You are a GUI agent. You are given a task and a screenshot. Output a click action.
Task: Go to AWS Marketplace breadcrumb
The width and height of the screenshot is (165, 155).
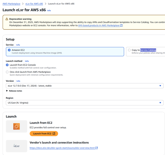click(x=11, y=4)
